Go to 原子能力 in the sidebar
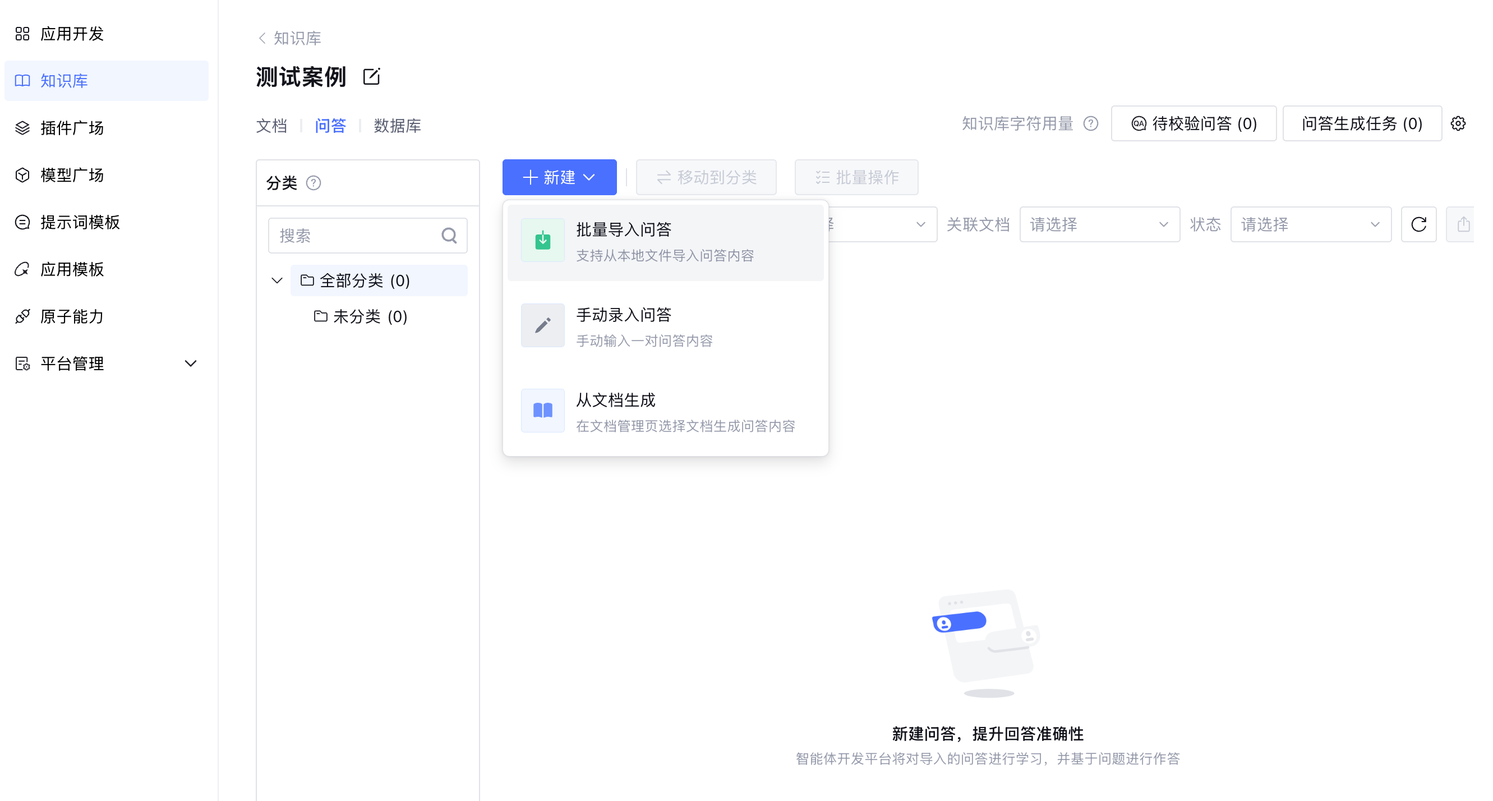 point(72,316)
